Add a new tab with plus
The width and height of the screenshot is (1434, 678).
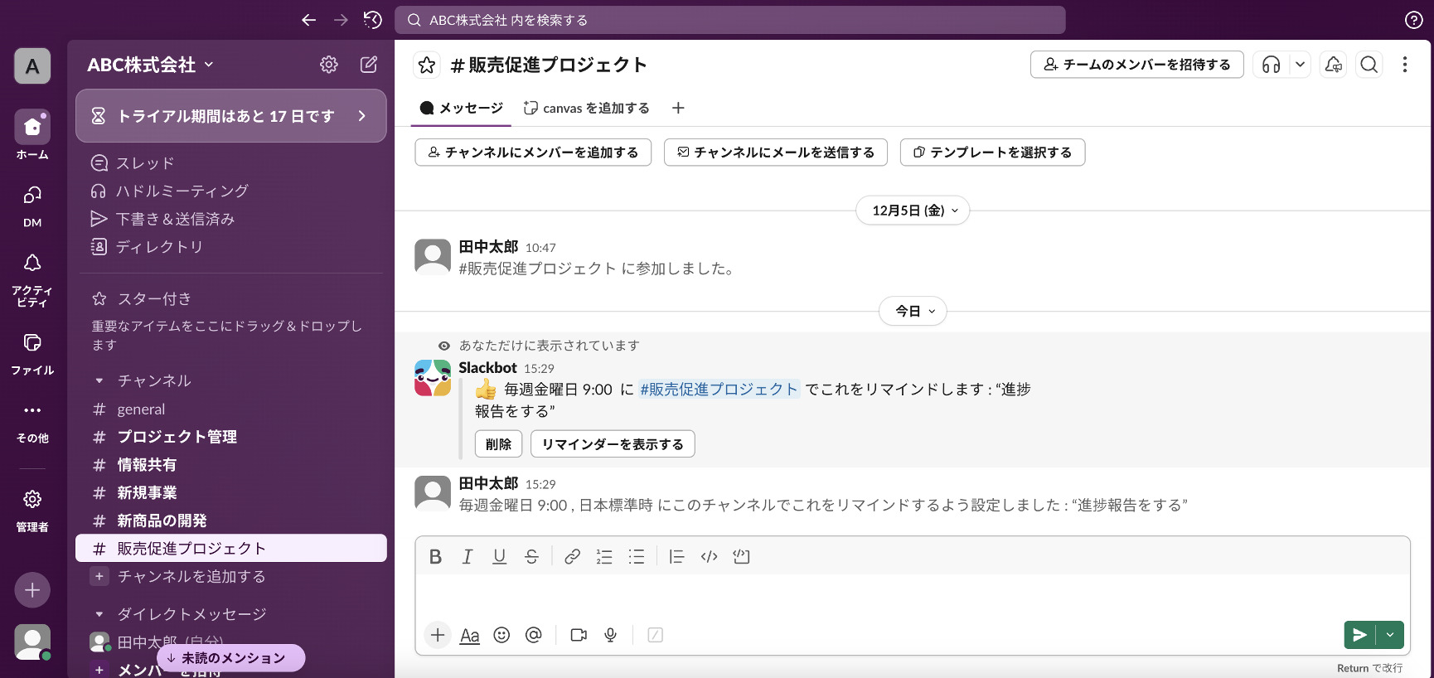pos(678,108)
